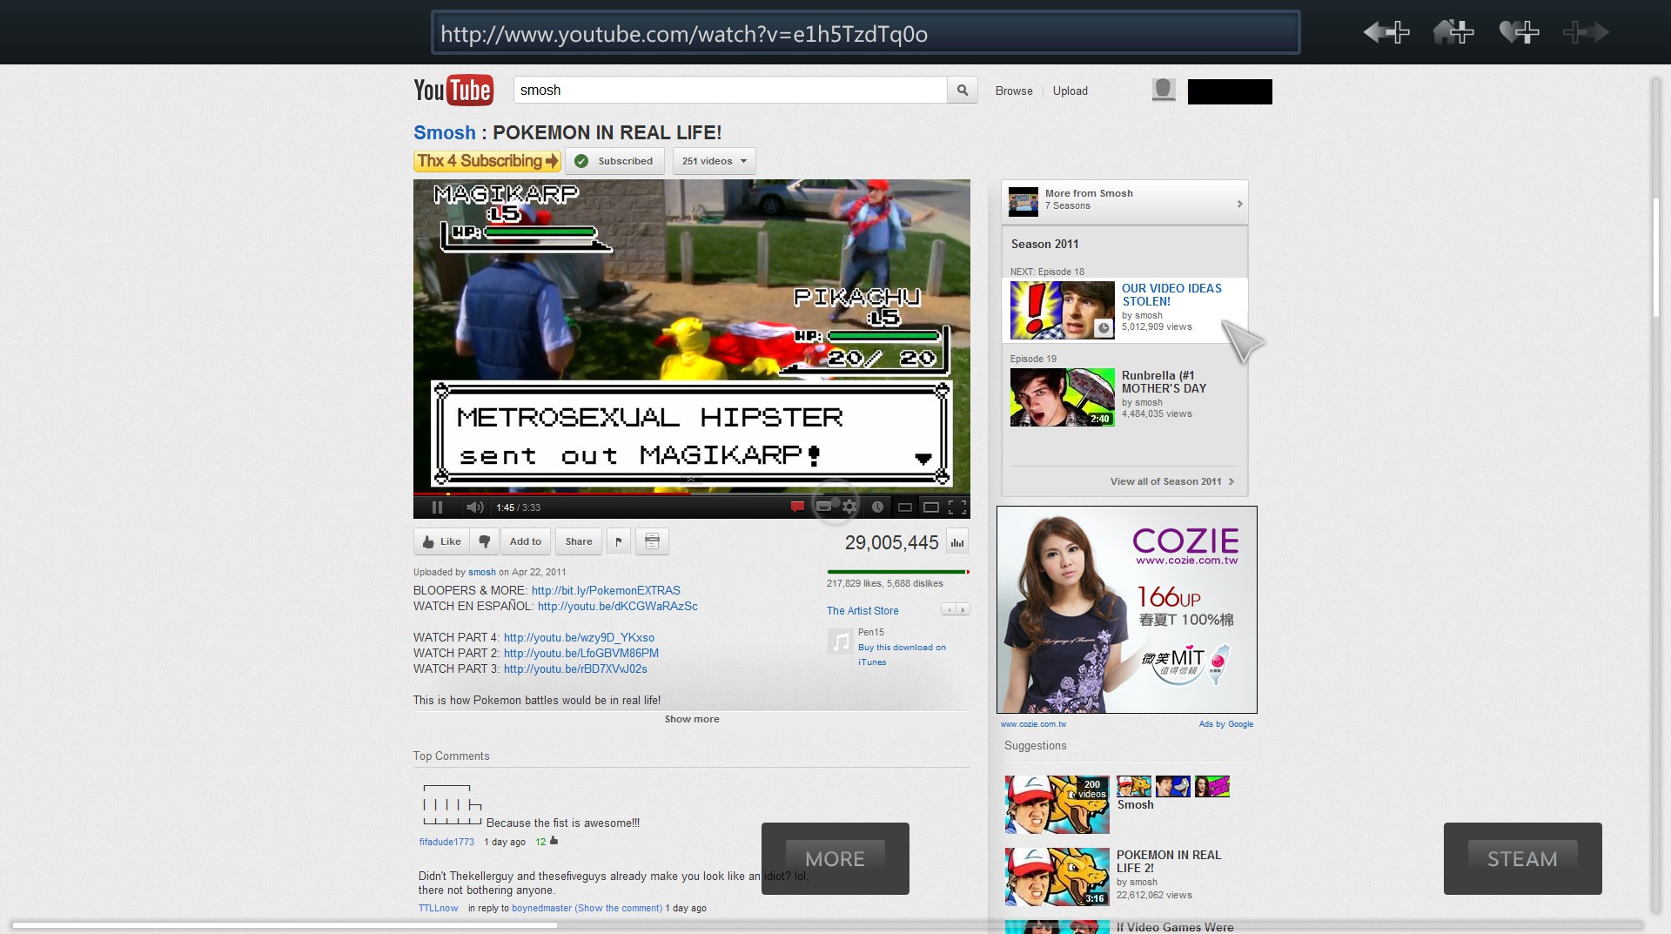Open the 251 videos dropdown

[x=715, y=161]
